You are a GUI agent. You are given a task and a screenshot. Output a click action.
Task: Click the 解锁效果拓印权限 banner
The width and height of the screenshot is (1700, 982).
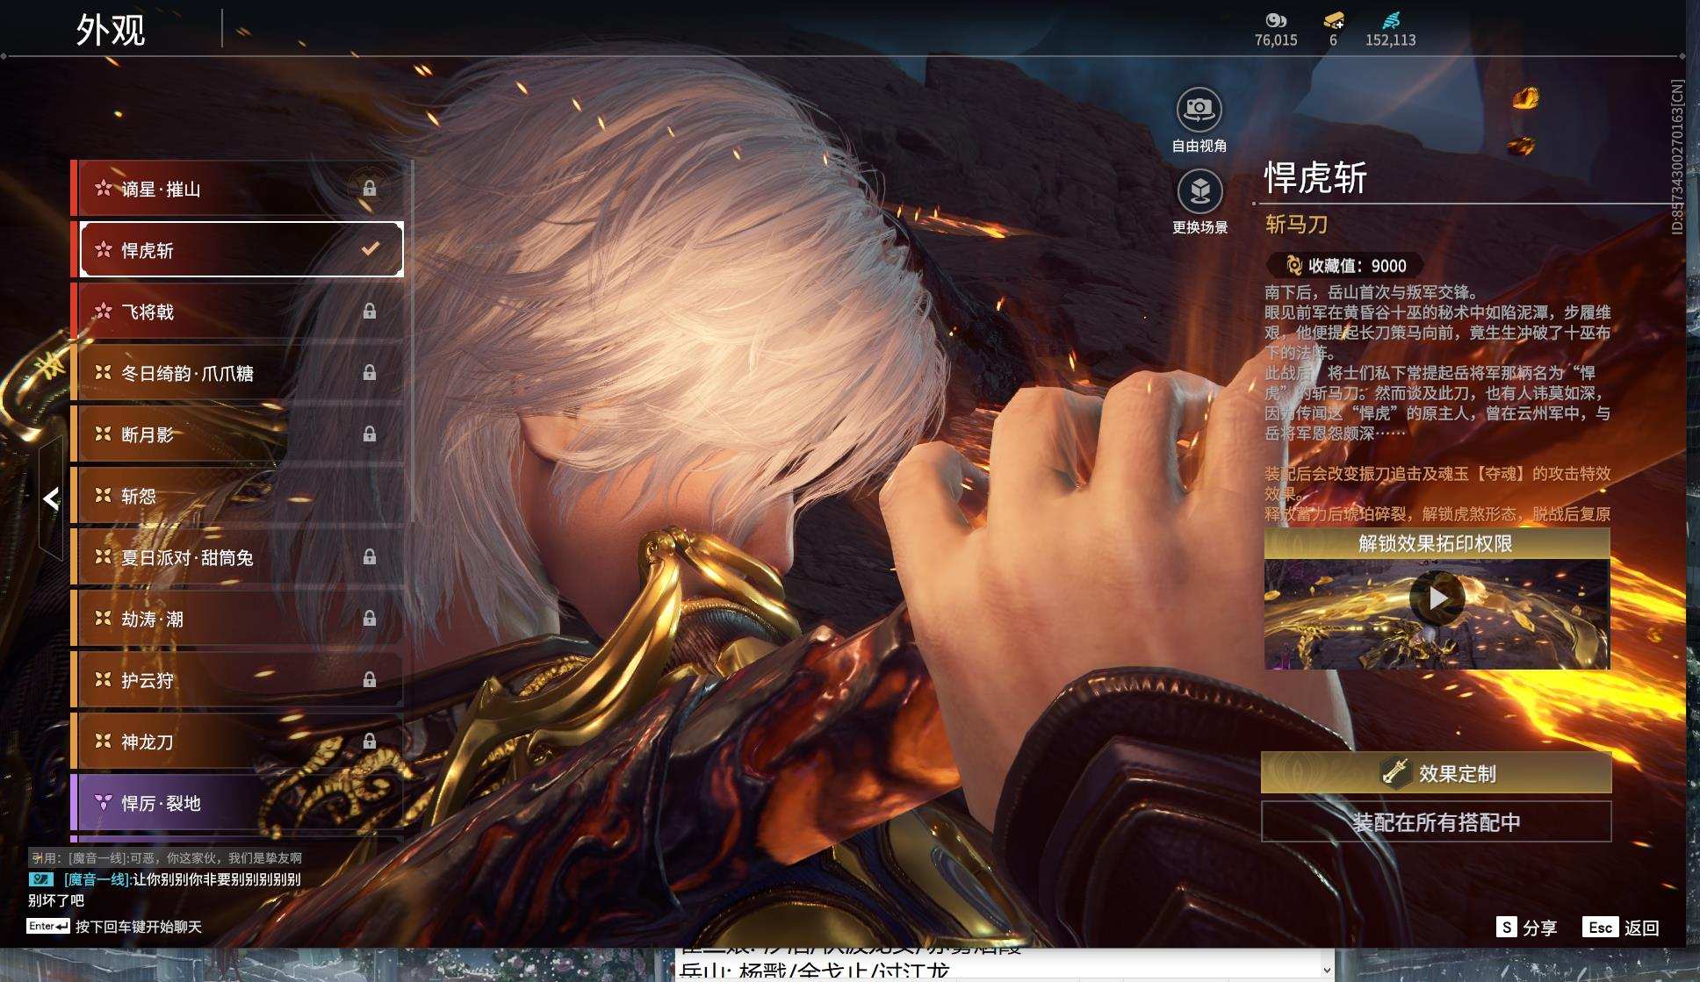coord(1437,543)
